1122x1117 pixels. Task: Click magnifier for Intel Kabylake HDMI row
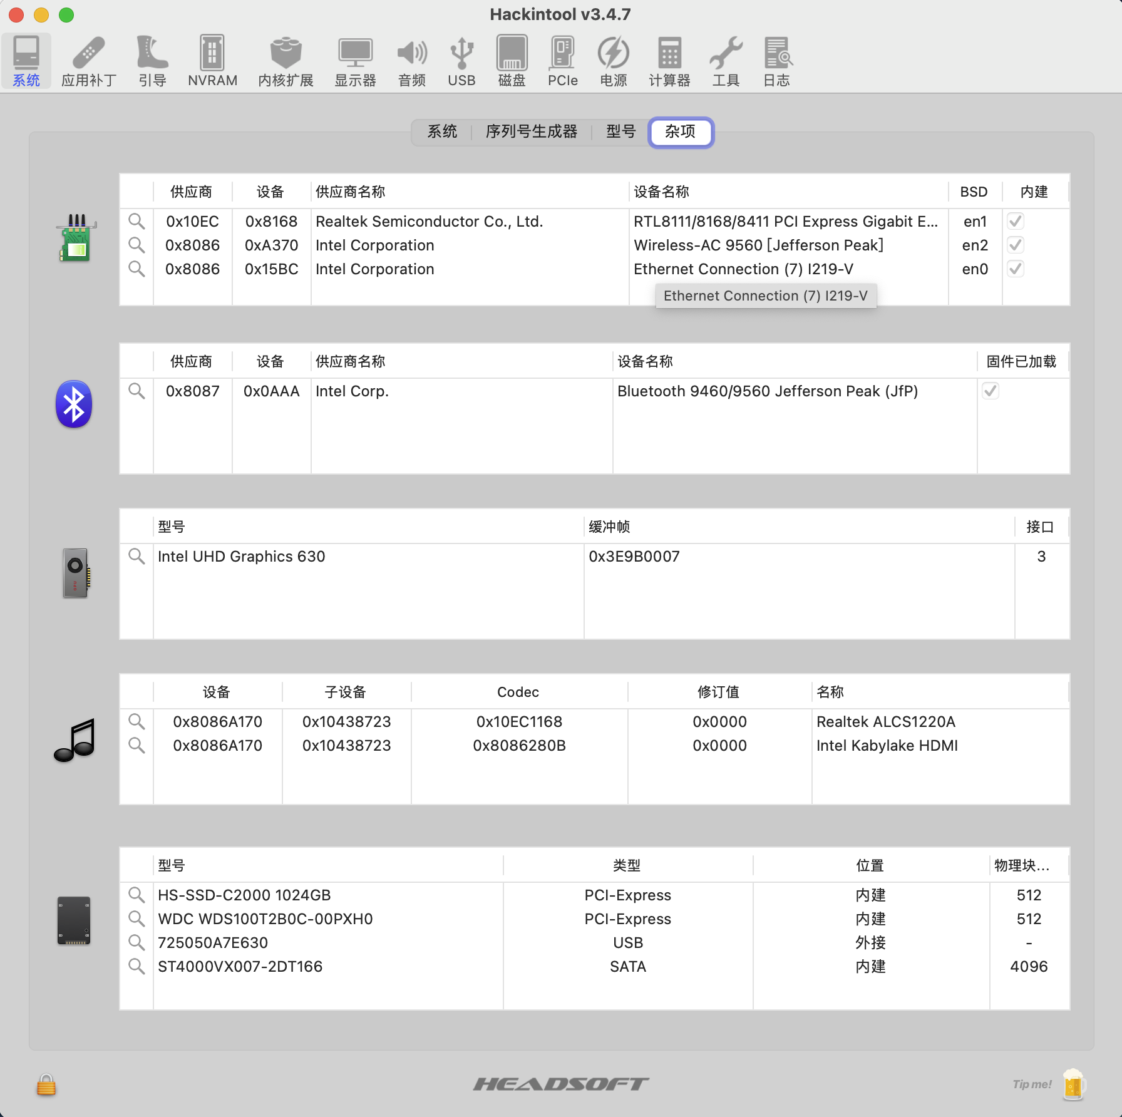(x=136, y=745)
